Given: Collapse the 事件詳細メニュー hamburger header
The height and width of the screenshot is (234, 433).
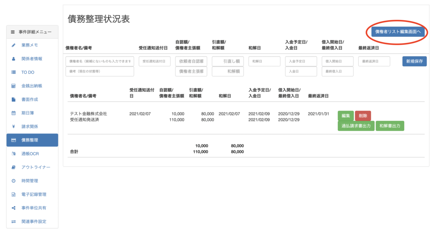Looking at the screenshot, I should click(x=32, y=32).
